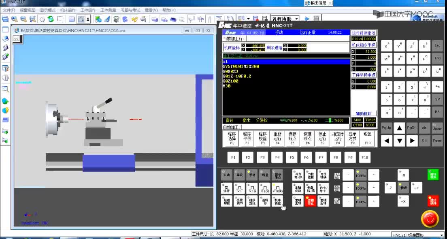Click the magnifier icon in left sidebar

[5, 89]
